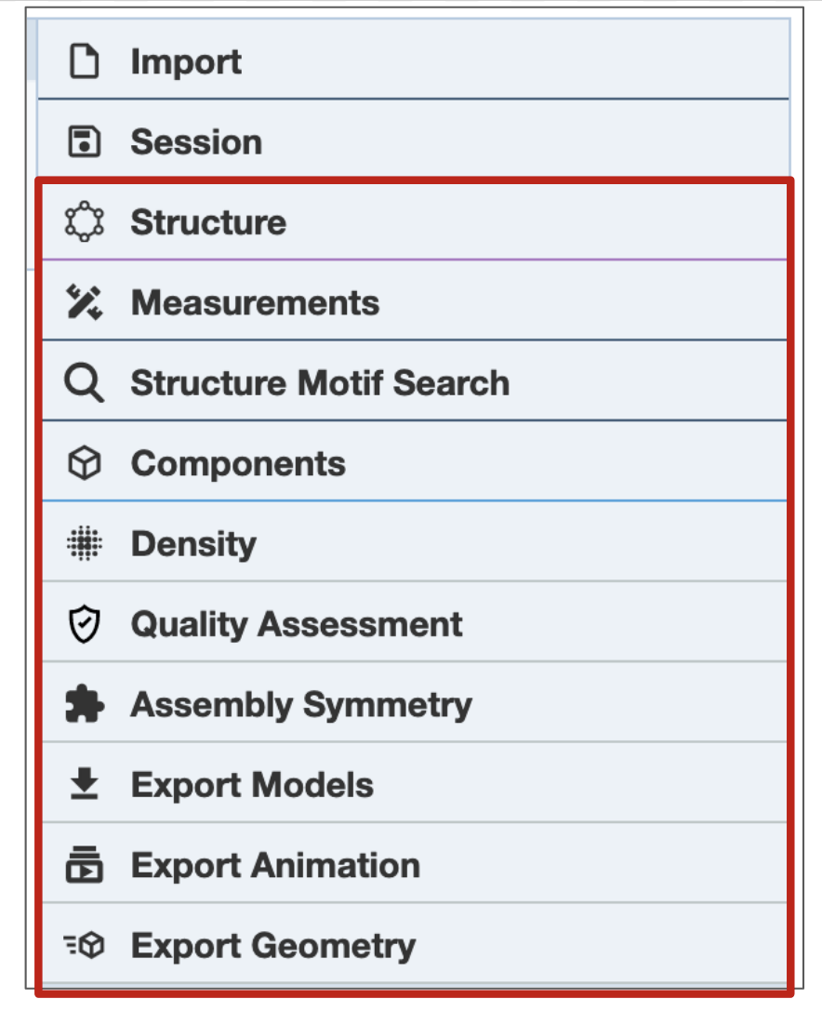Click the Assembly Symmetry puzzle piece icon
This screenshot has width=822, height=1012.
coord(85,704)
